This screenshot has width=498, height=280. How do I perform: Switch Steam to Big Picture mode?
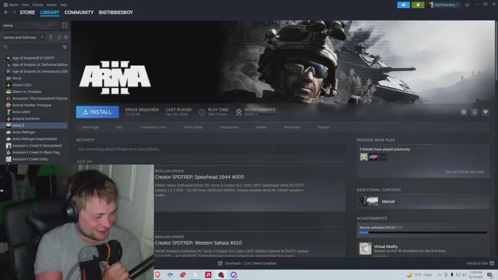click(467, 5)
